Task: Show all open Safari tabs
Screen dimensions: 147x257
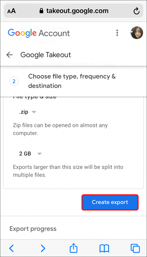Action: pos(135,248)
